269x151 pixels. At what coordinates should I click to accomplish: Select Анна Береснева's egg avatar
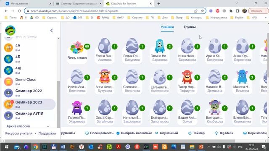[242, 46]
